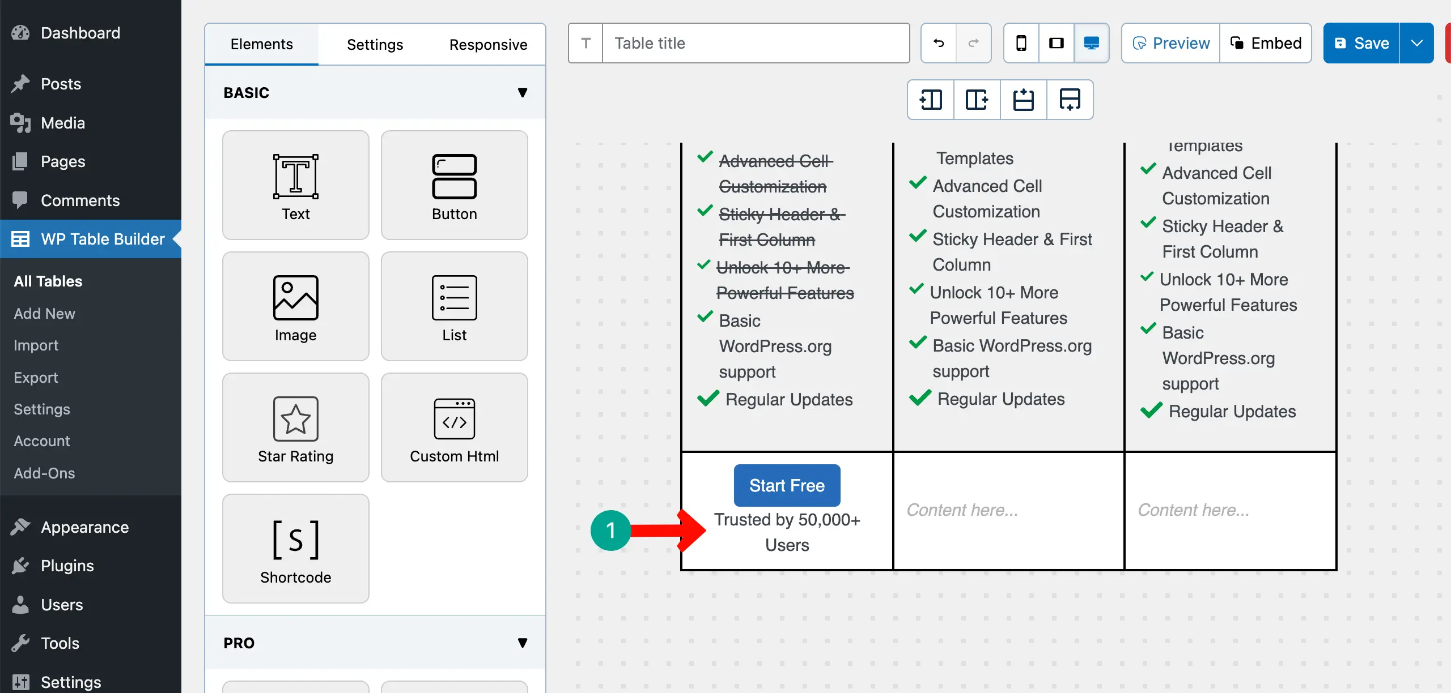Image resolution: width=1451 pixels, height=693 pixels.
Task: Enable desktop preview mode
Action: click(1092, 43)
